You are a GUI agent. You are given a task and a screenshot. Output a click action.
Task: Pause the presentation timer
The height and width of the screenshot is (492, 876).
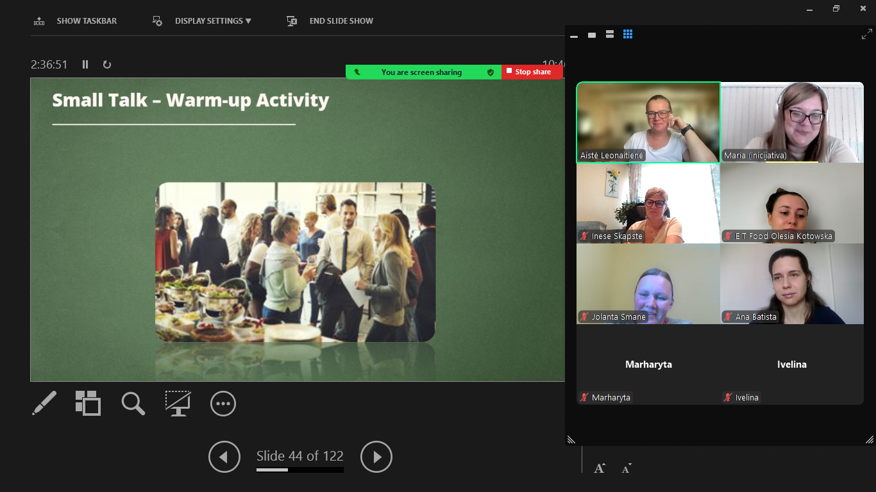85,65
